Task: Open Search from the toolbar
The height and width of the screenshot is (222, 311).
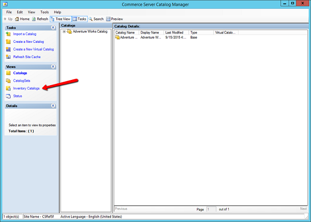Action: pos(91,19)
